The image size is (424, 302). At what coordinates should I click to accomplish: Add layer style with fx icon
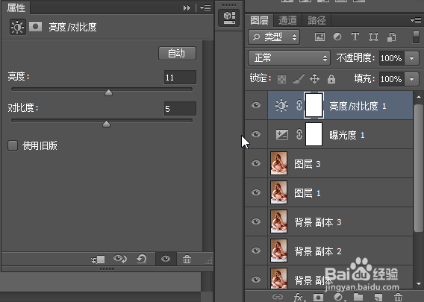coord(299,298)
